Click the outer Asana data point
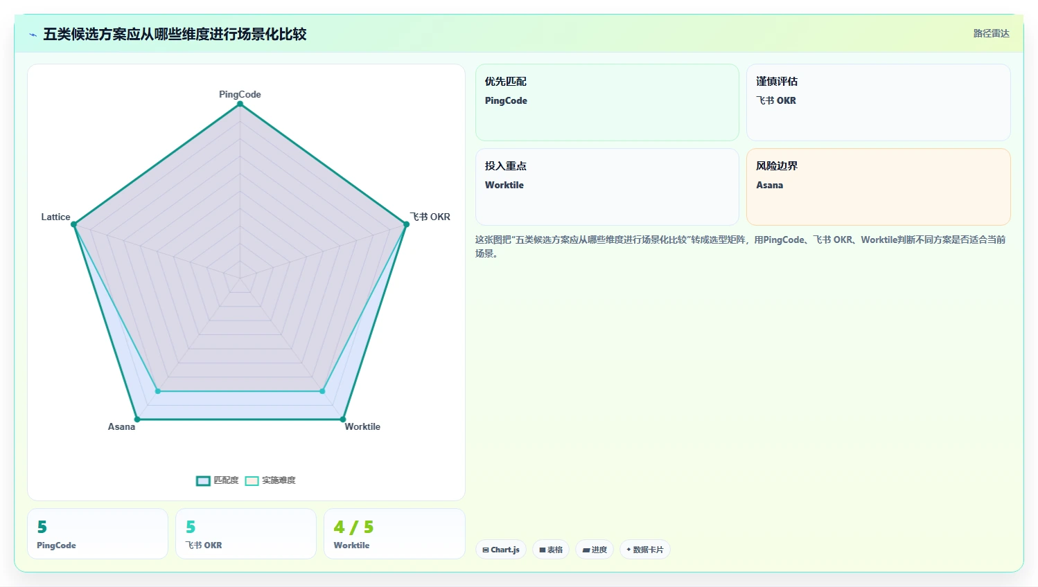The width and height of the screenshot is (1038, 587). [137, 419]
